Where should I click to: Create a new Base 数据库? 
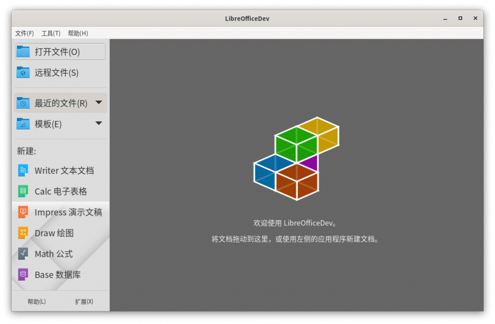pos(57,274)
